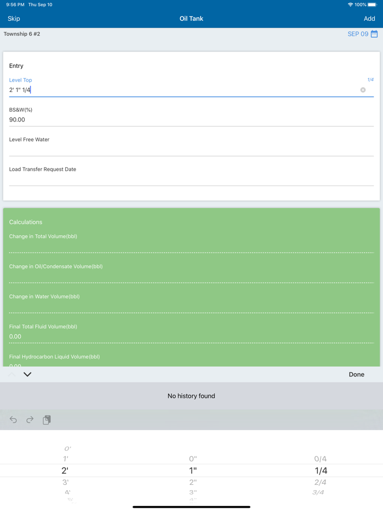Pick 3" in the inches wheel

tap(193, 492)
